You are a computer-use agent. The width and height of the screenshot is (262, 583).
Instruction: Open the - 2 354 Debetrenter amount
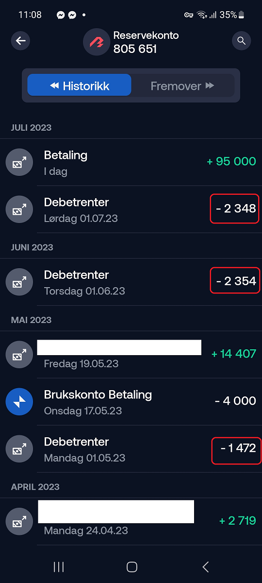(235, 281)
